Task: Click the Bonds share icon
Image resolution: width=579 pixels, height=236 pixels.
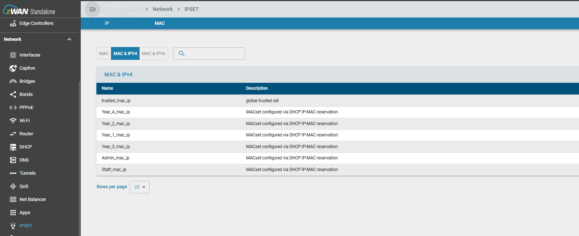Action: click(x=13, y=94)
